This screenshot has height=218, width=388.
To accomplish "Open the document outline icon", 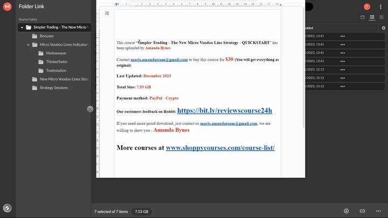I will (x=107, y=13).
